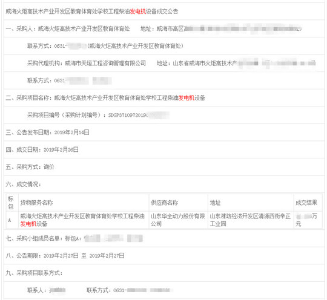Click the 二、采购项目名称 line
327x300 pixels.
(x=105, y=98)
